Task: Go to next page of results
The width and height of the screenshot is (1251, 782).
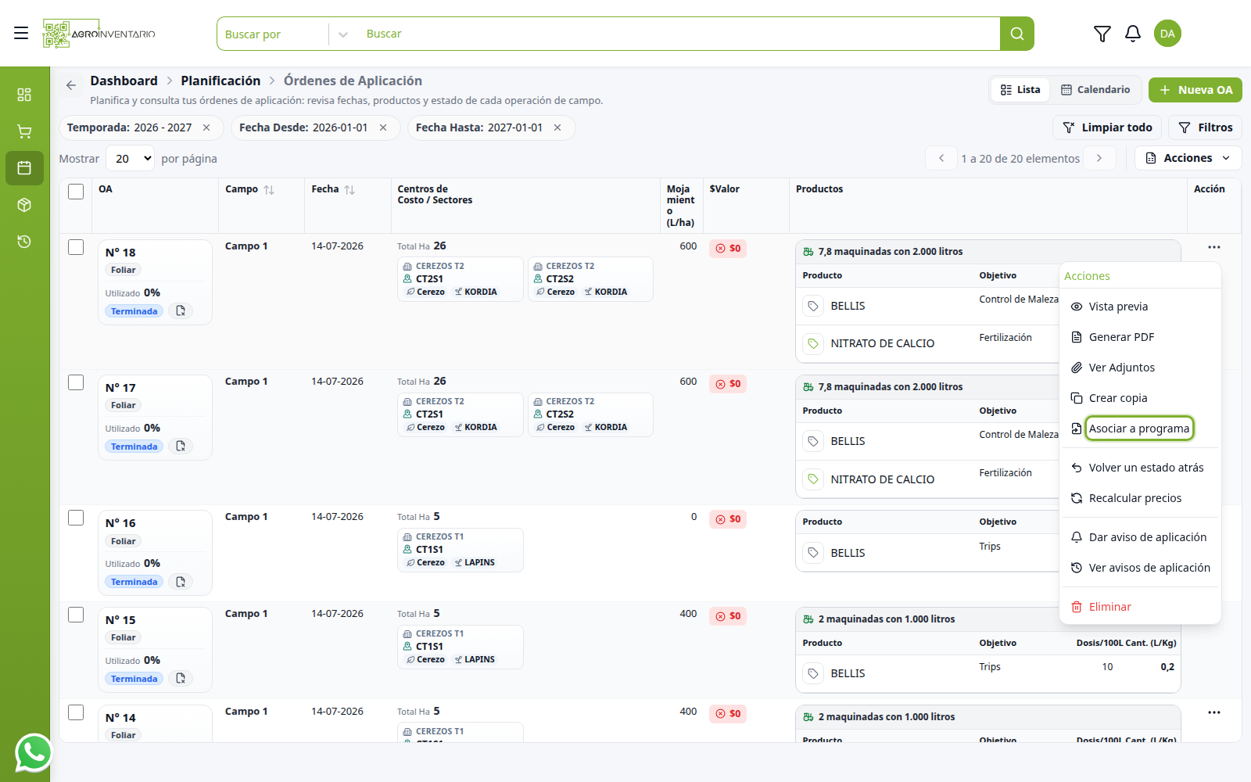Action: coord(1099,158)
